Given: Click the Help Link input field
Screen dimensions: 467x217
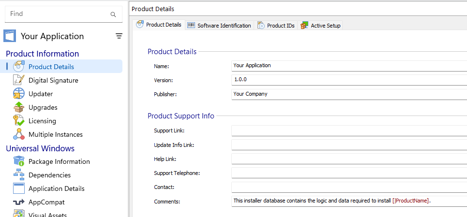Looking at the screenshot, I should pos(349,159).
